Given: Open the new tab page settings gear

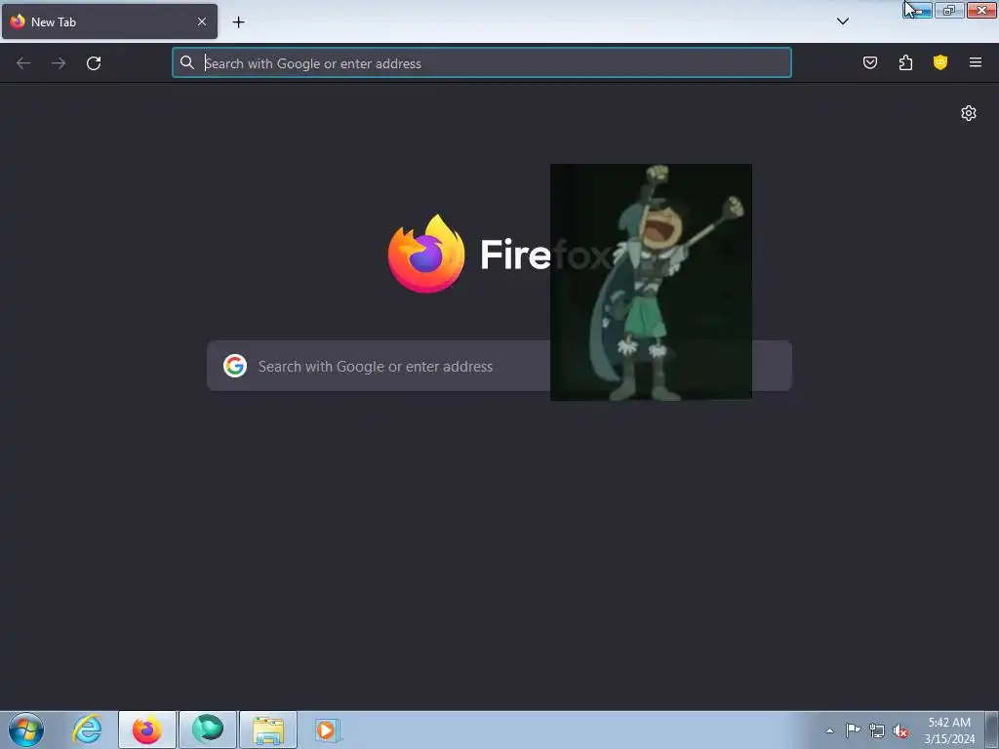Looking at the screenshot, I should [969, 113].
